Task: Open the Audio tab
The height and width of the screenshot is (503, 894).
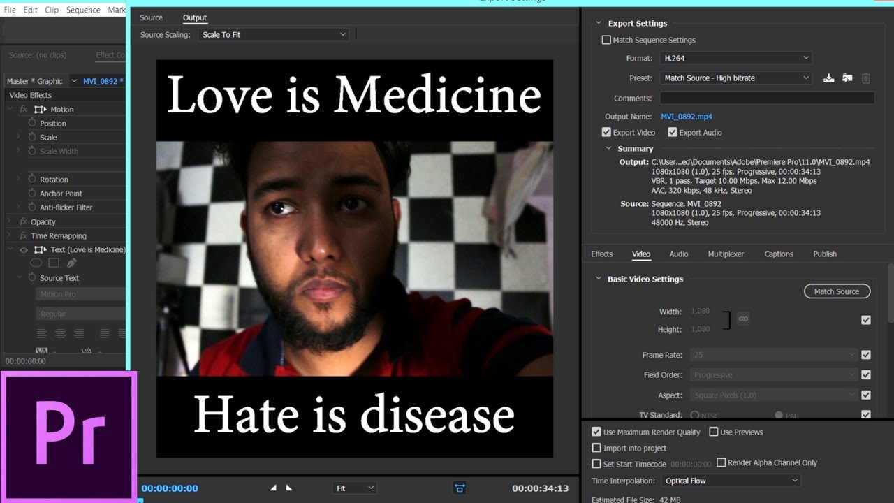Action: point(679,254)
